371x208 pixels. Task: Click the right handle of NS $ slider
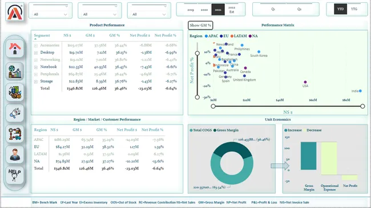point(362,106)
